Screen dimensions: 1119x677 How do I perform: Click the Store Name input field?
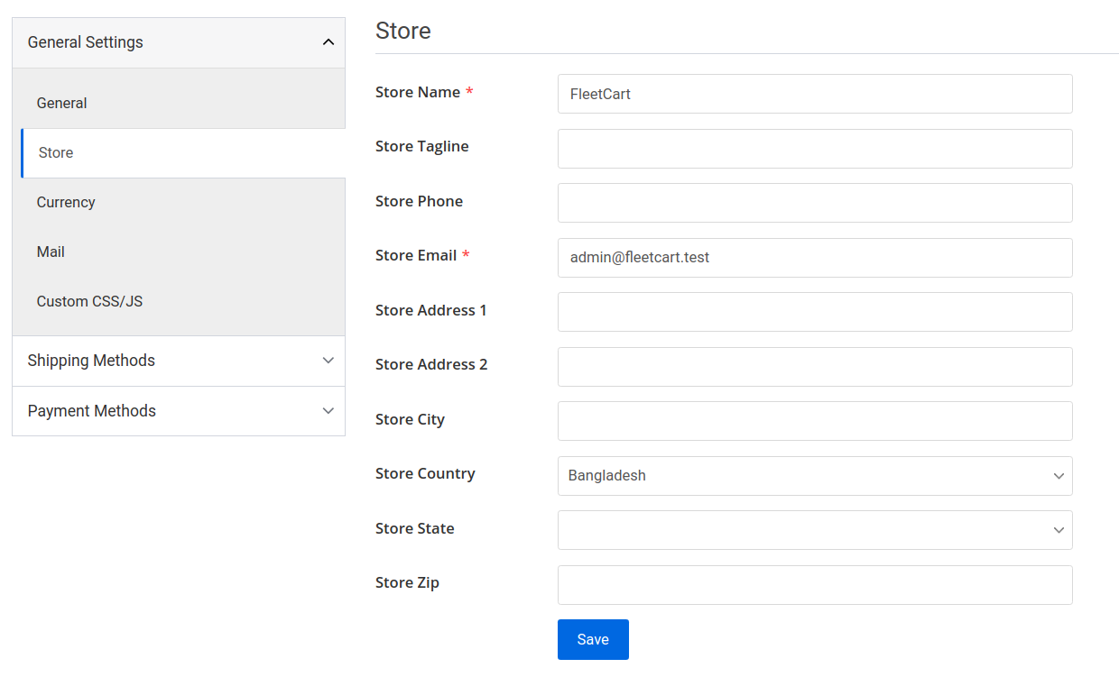[812, 94]
